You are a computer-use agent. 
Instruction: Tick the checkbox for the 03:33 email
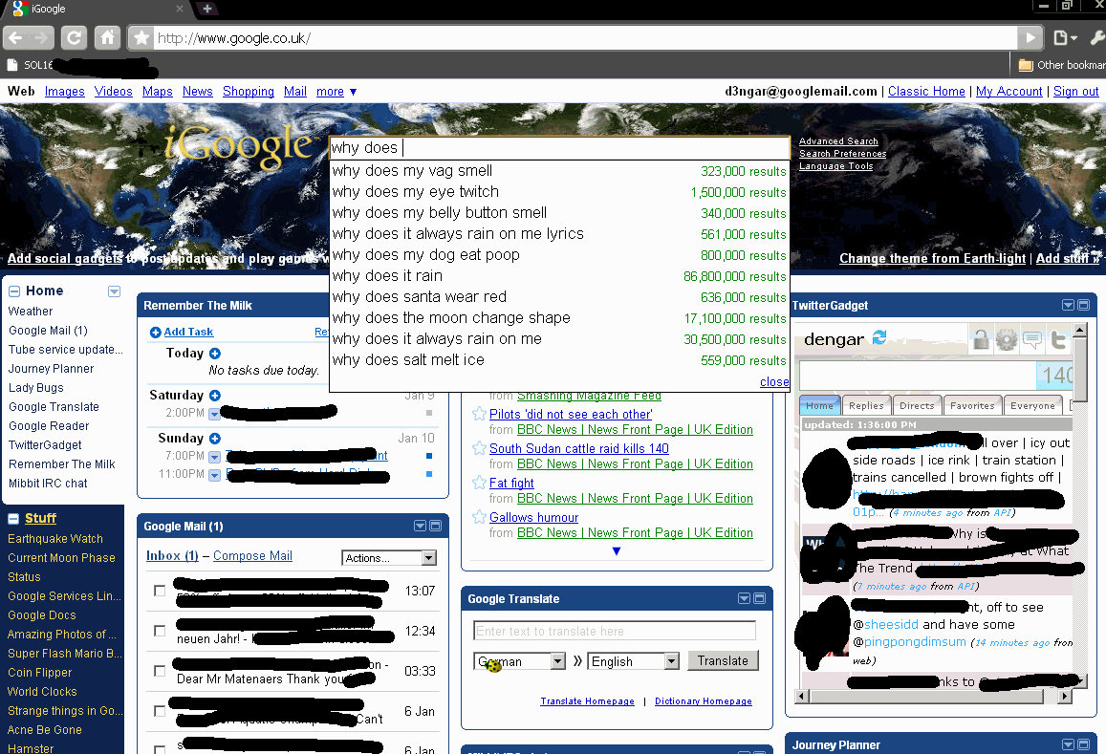(x=160, y=671)
